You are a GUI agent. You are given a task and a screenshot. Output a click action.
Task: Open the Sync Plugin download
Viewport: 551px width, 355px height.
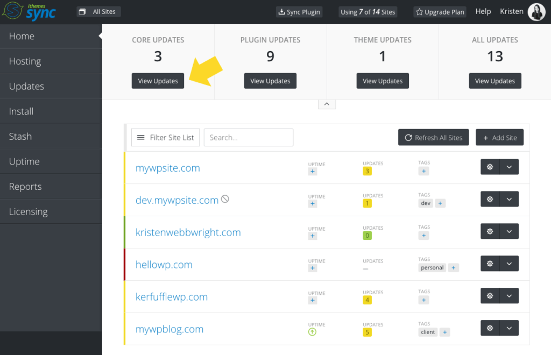coord(299,11)
